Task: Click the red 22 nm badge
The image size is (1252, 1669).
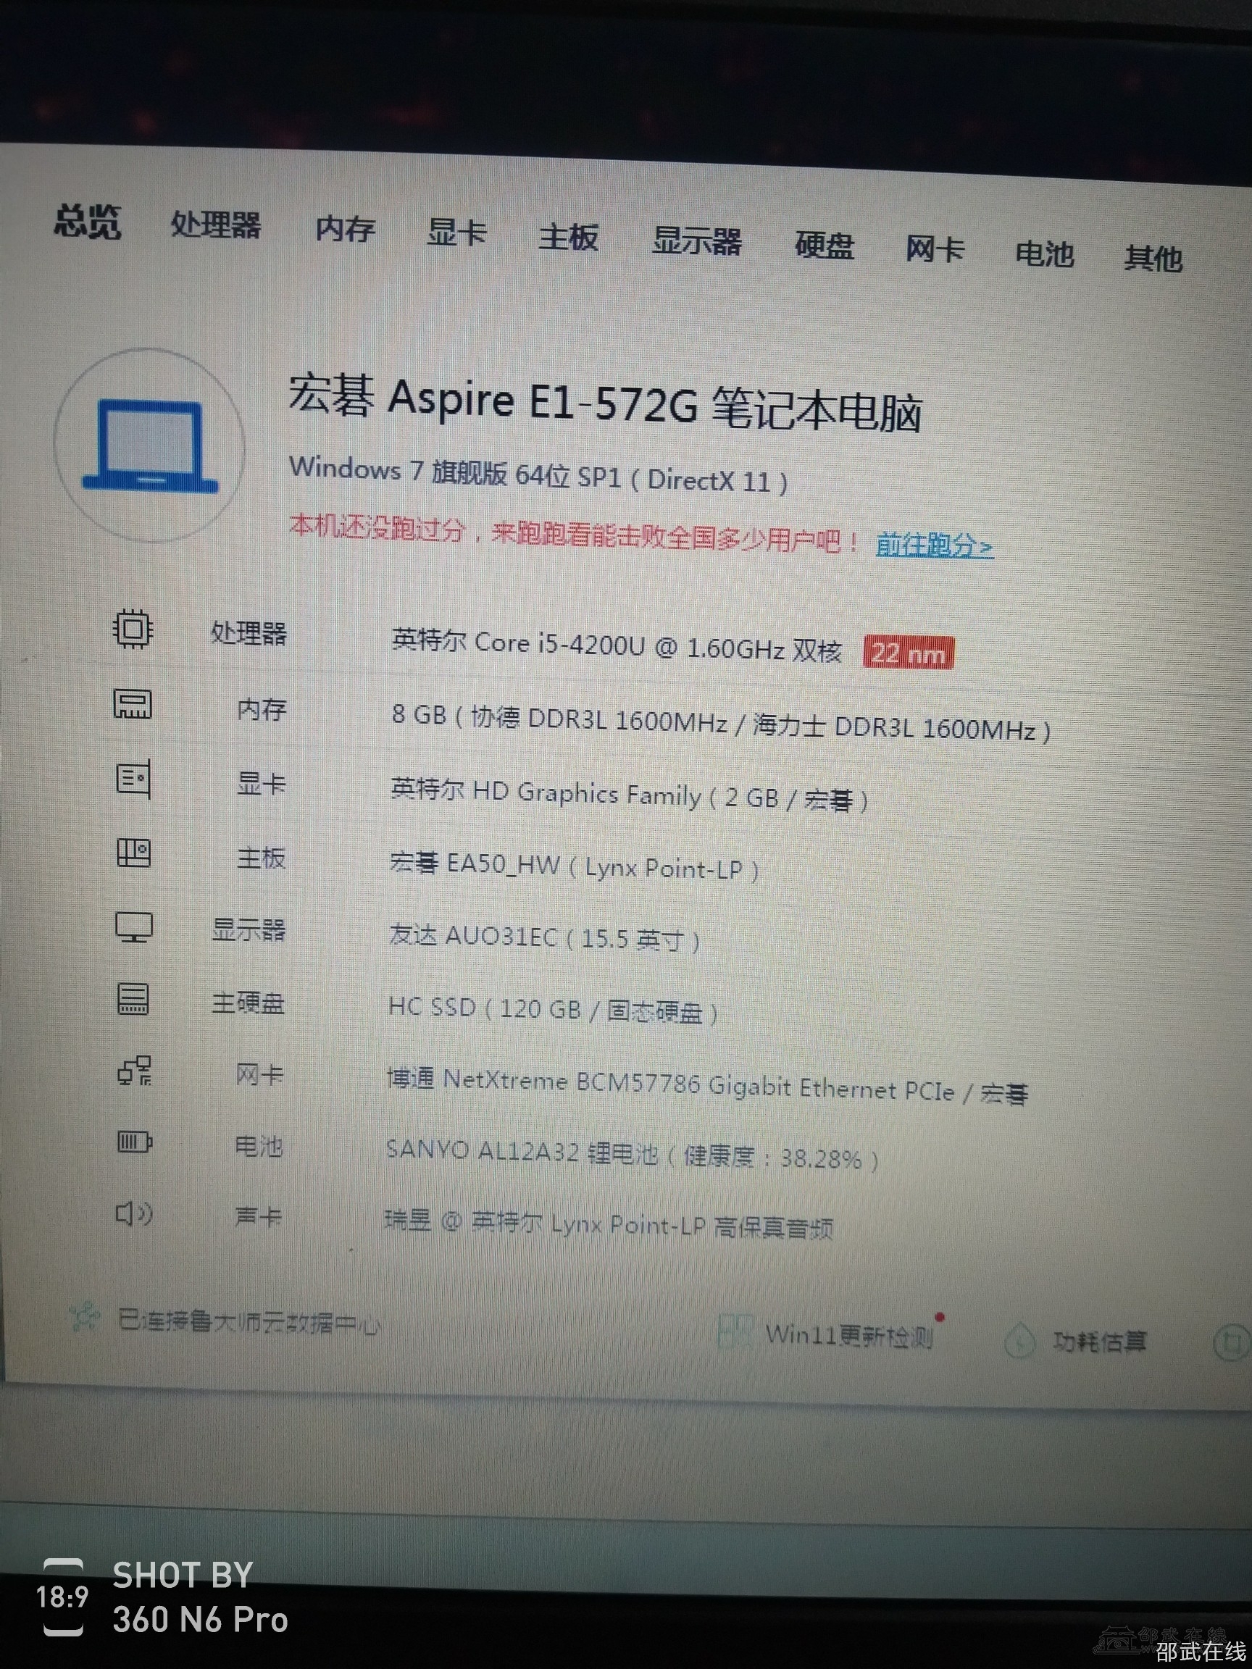Action: click(x=908, y=653)
